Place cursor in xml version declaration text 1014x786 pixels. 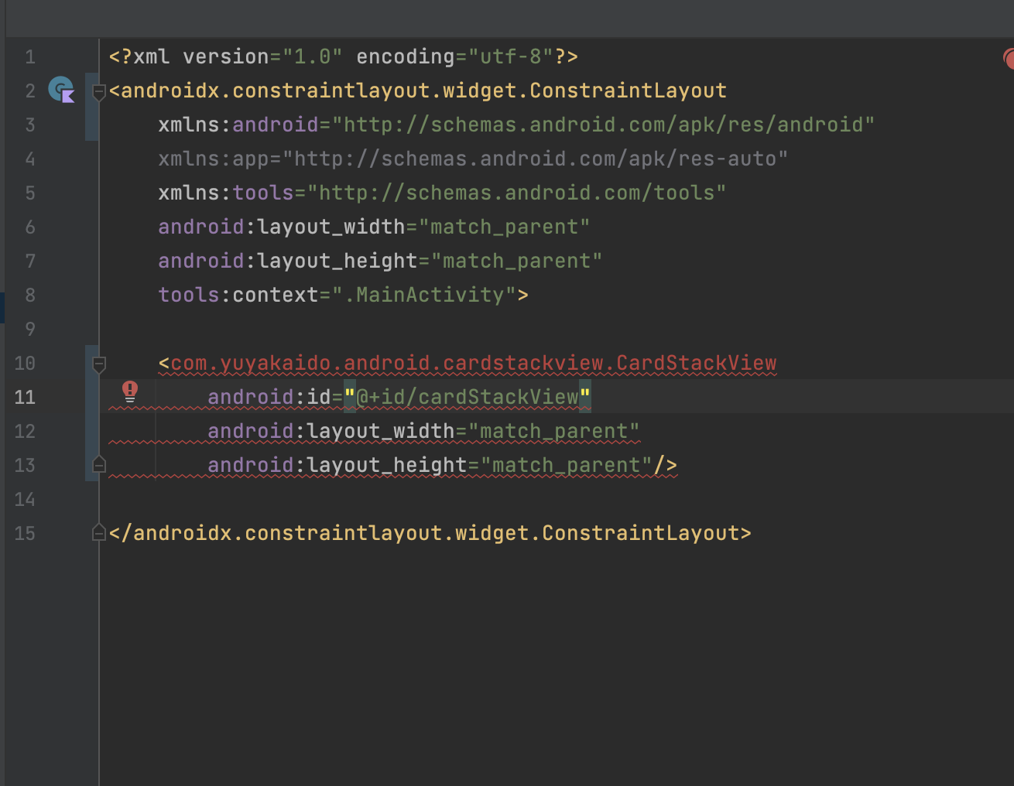coord(344,56)
